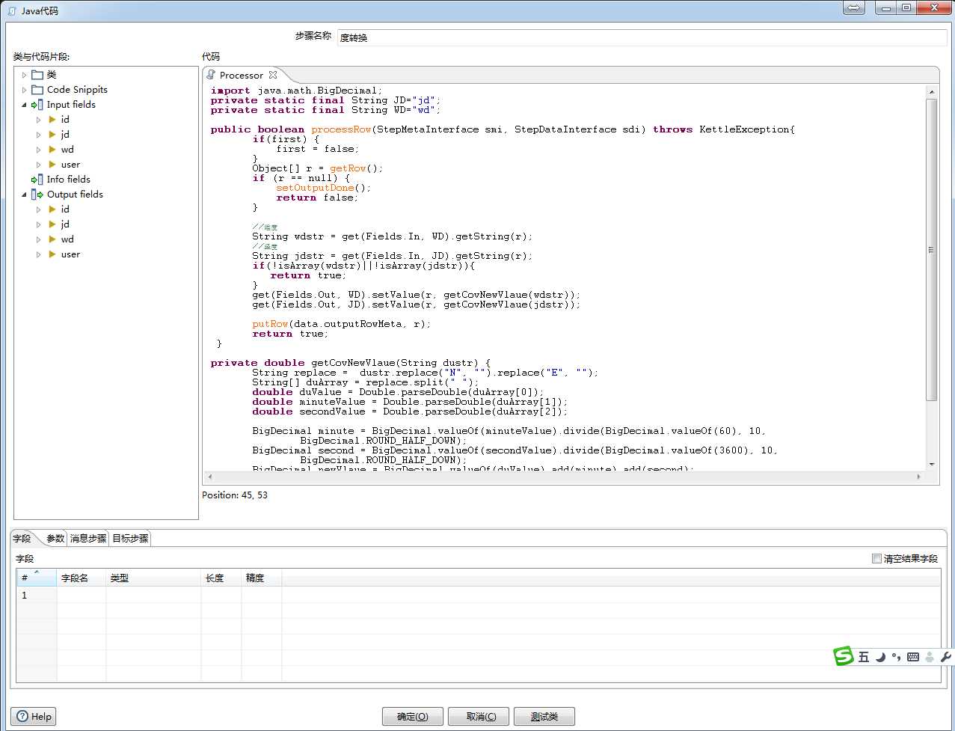Switch to the 字段 tab
The image size is (955, 731).
pyautogui.click(x=22, y=538)
